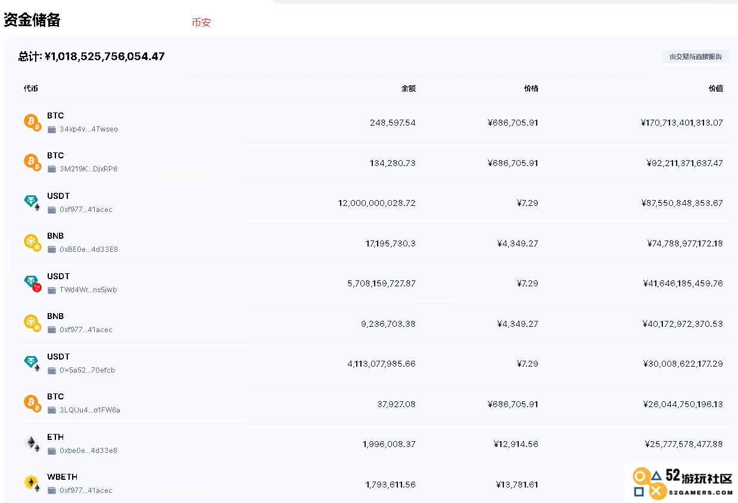Click balance 4,113,077,985.66

click(382, 364)
